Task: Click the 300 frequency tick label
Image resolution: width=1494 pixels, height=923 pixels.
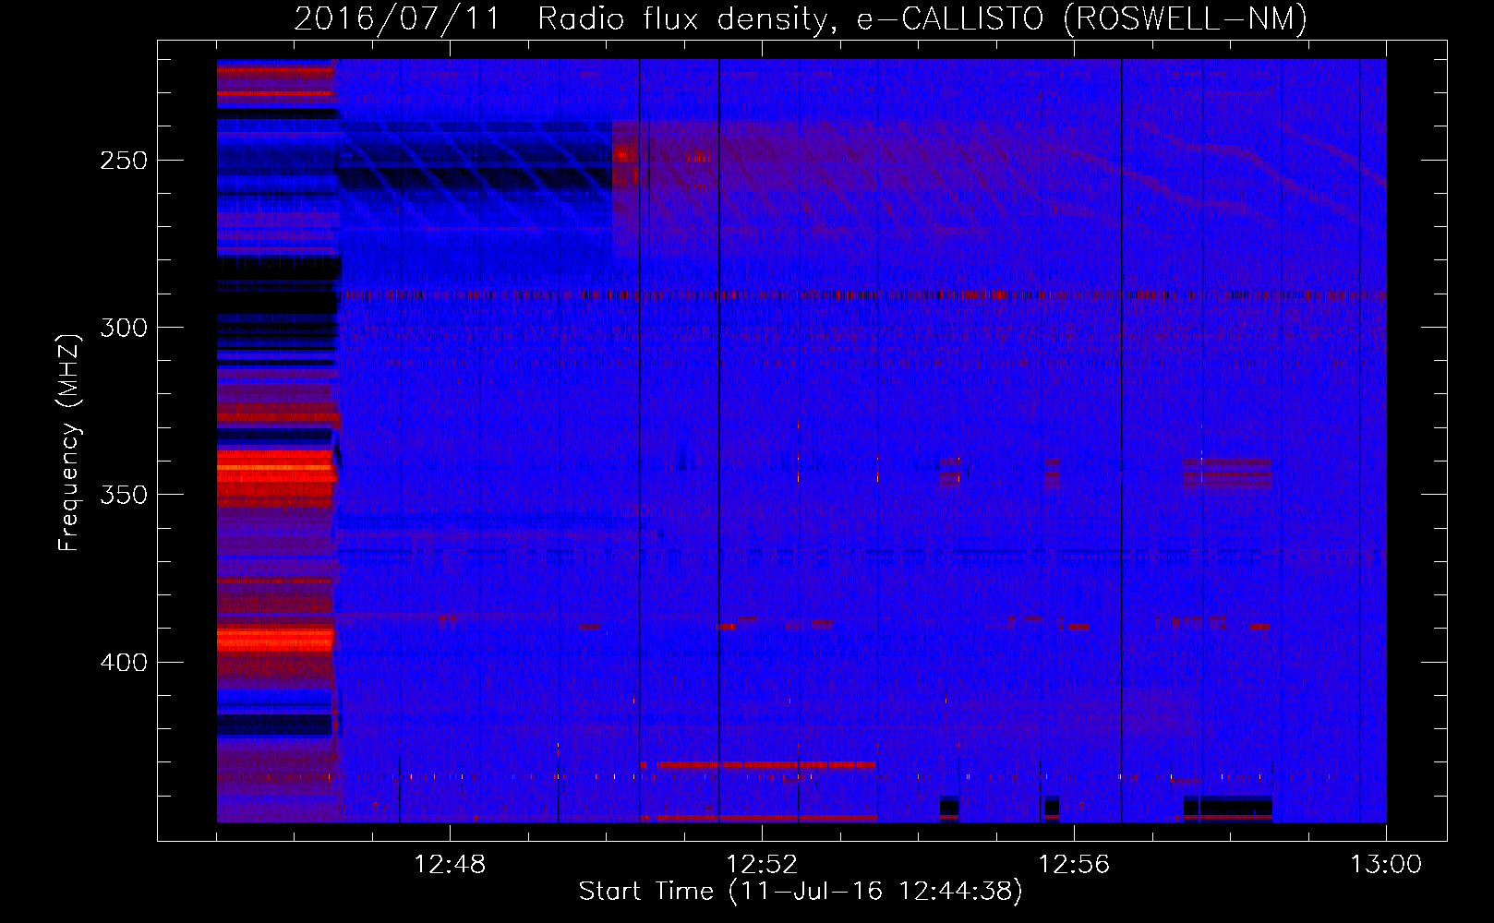Action: pyautogui.click(x=125, y=328)
